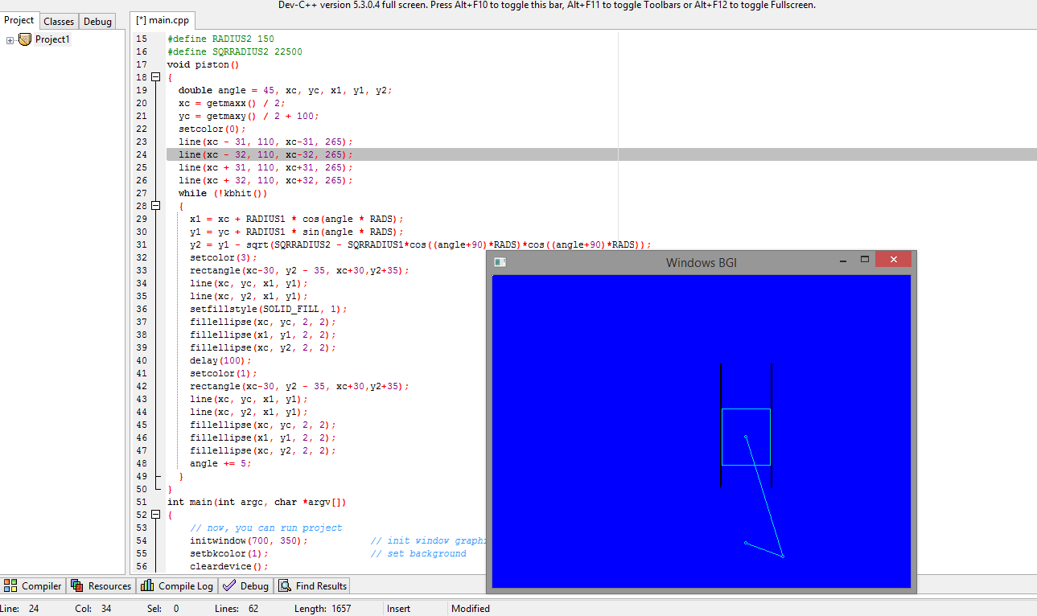The width and height of the screenshot is (1037, 616).
Task: Click the 'setfillstyle(SOLID_FILL, 1);' line
Action: 269,309
